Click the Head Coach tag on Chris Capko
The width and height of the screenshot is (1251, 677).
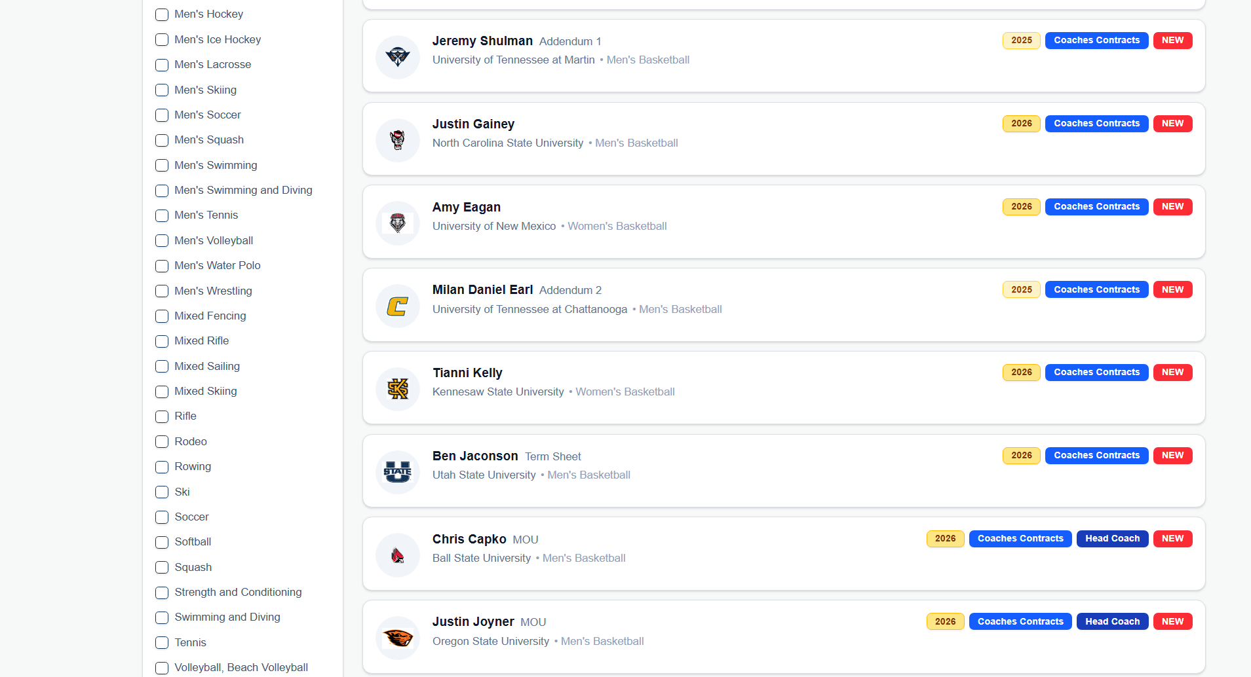point(1112,539)
